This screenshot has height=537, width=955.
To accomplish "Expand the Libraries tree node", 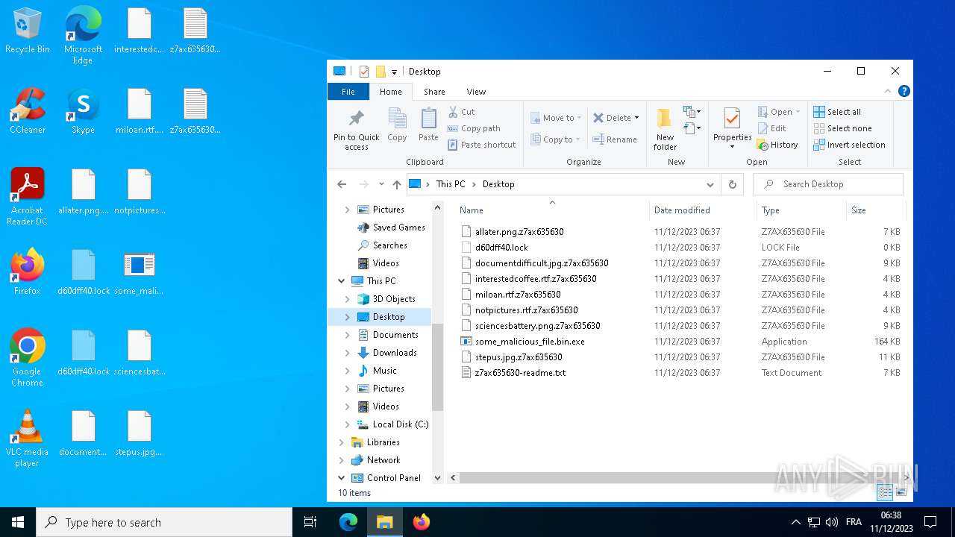I will pyautogui.click(x=342, y=442).
